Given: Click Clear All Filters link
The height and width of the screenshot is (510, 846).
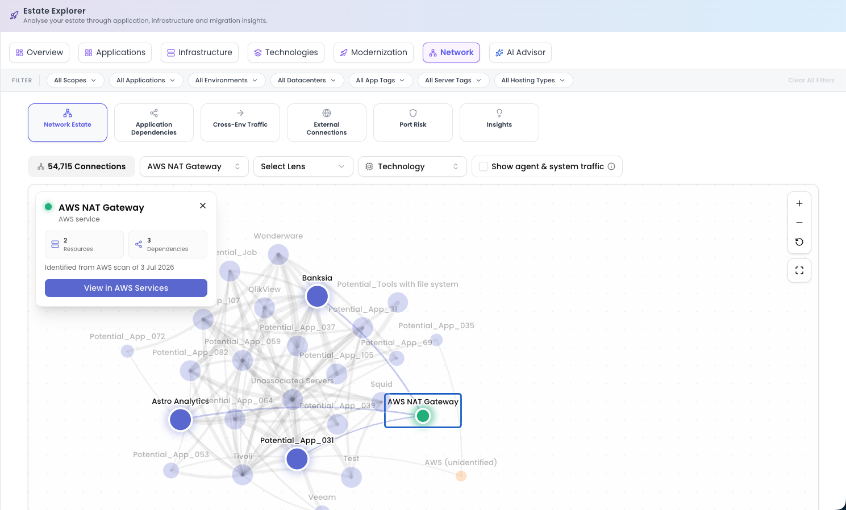Looking at the screenshot, I should 811,80.
